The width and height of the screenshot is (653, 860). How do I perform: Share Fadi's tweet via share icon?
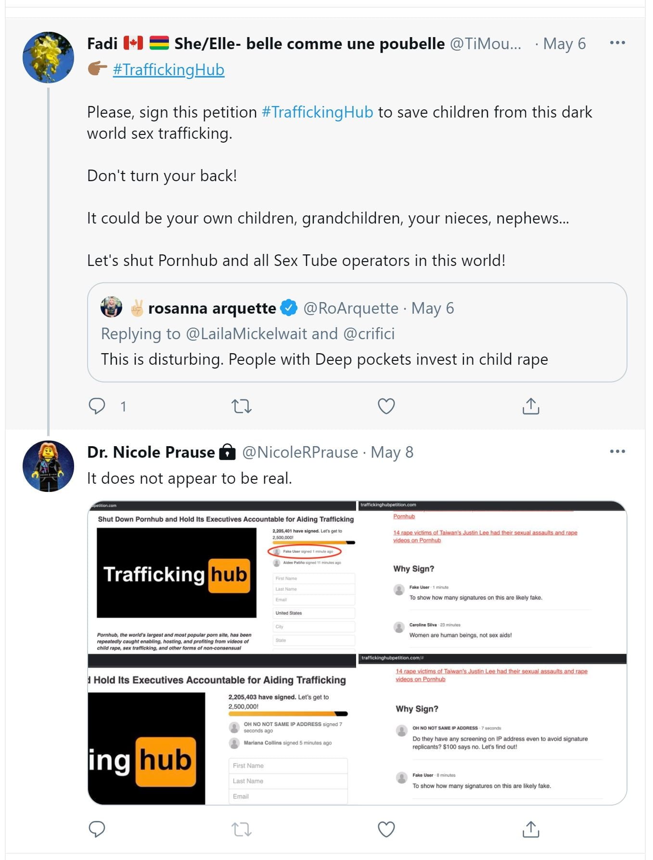[x=531, y=406]
